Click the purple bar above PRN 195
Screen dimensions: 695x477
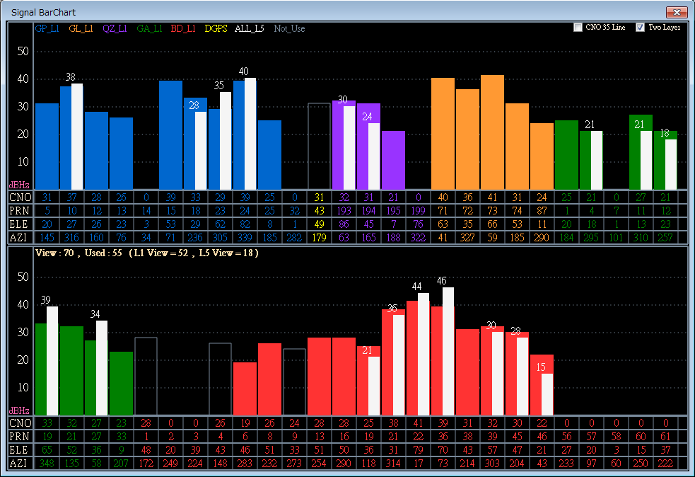394,160
